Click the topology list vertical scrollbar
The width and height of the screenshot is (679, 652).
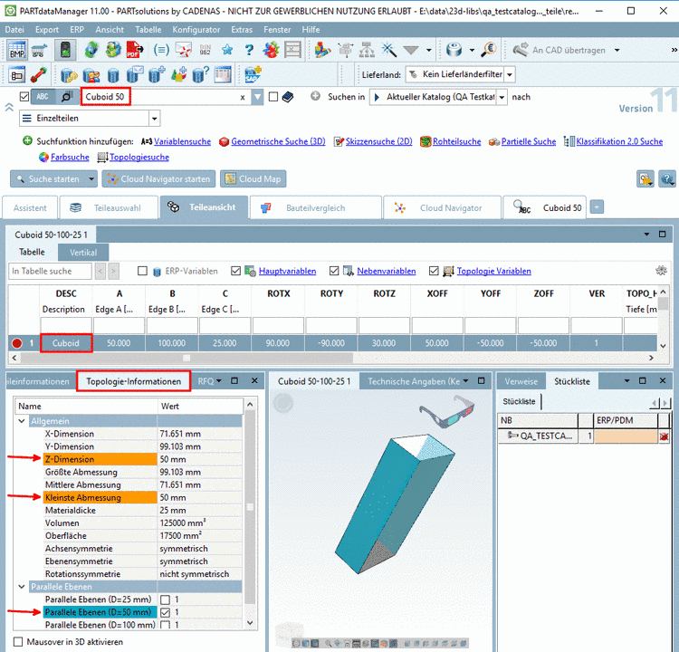tap(250, 506)
